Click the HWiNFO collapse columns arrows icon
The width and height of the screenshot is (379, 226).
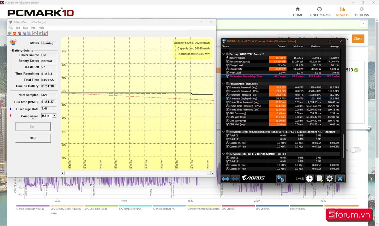pos(235,179)
